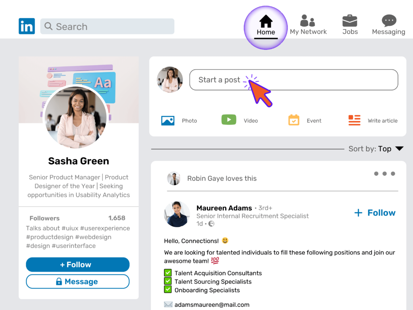
Task: Select the Photo icon to attach an image
Action: point(168,120)
